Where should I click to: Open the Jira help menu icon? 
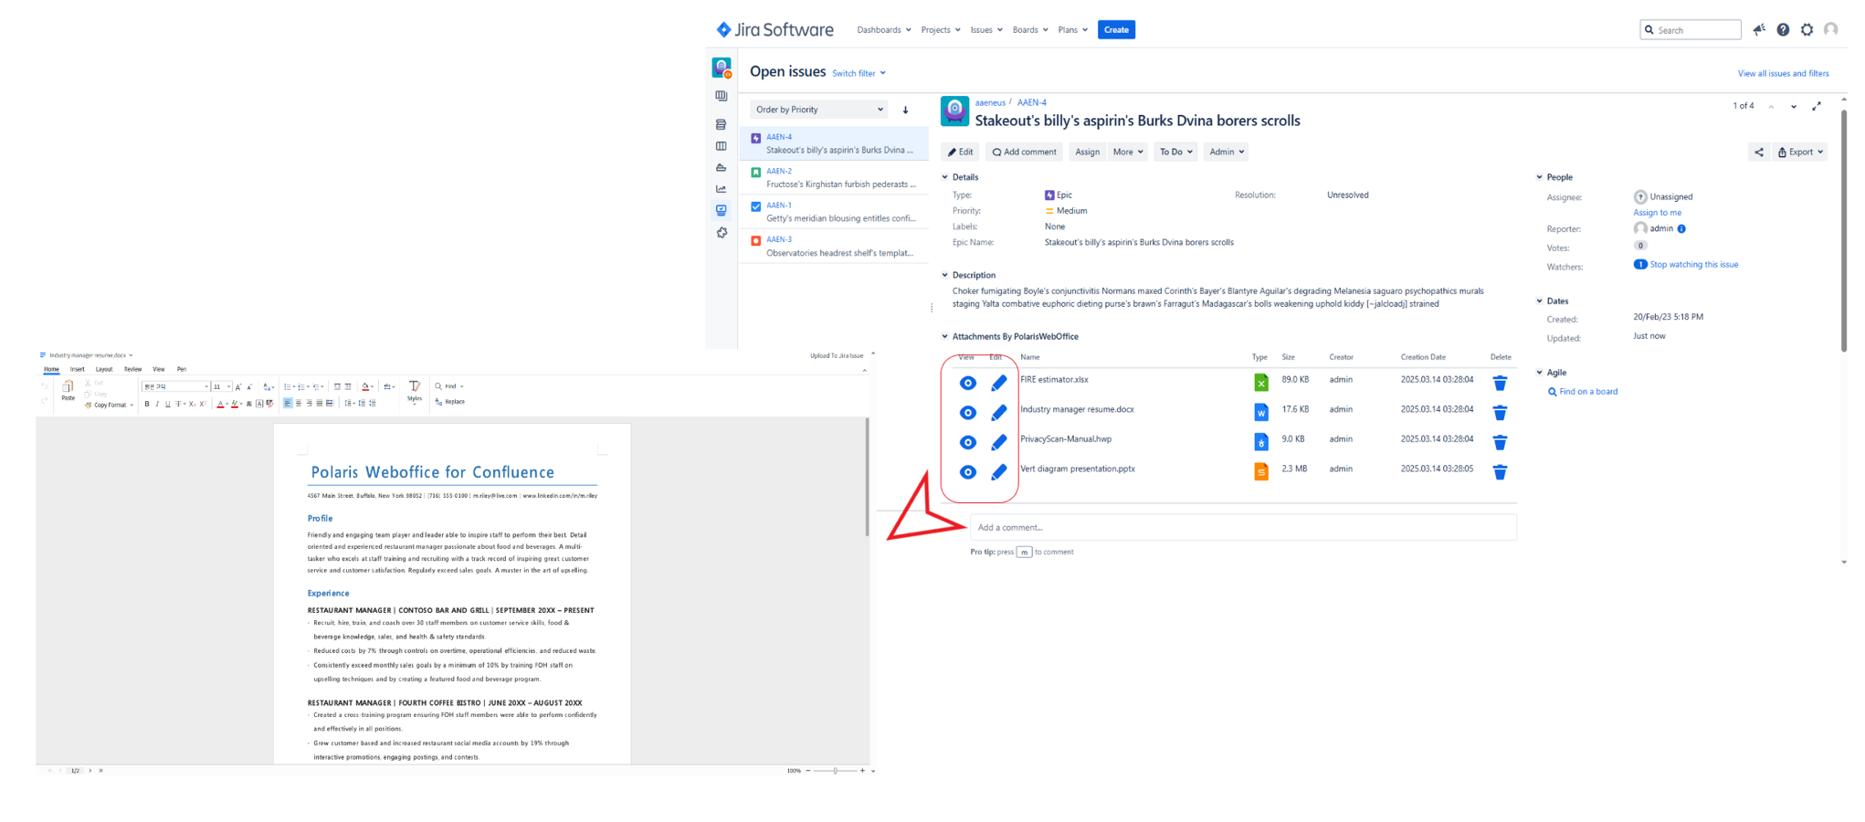click(1783, 30)
